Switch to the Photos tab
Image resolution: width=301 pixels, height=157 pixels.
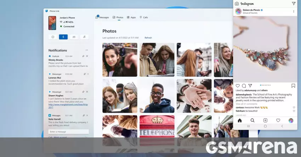(118, 17)
